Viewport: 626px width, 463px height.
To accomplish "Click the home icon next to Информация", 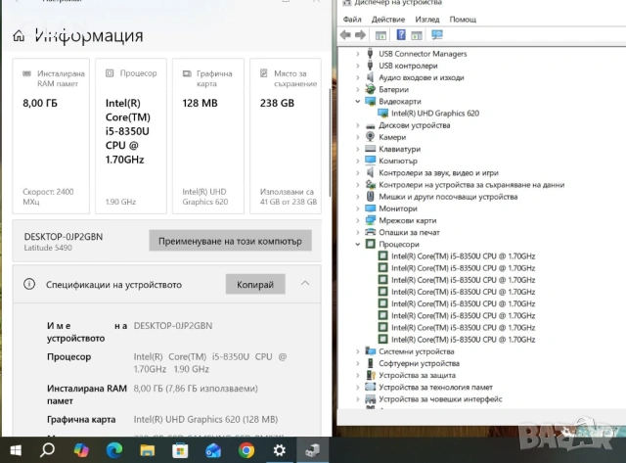I will coord(19,36).
